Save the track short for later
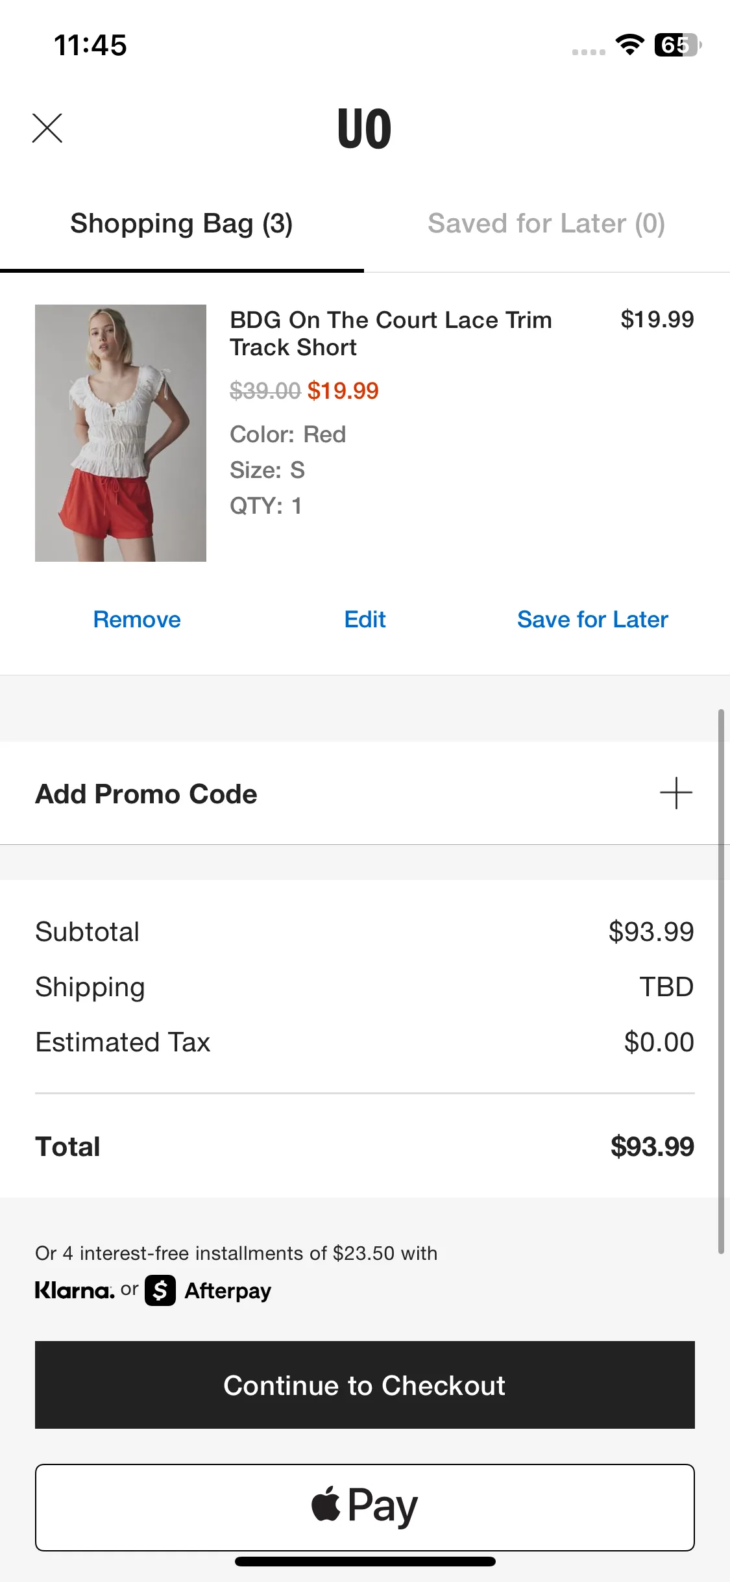730x1582 pixels. tap(592, 620)
